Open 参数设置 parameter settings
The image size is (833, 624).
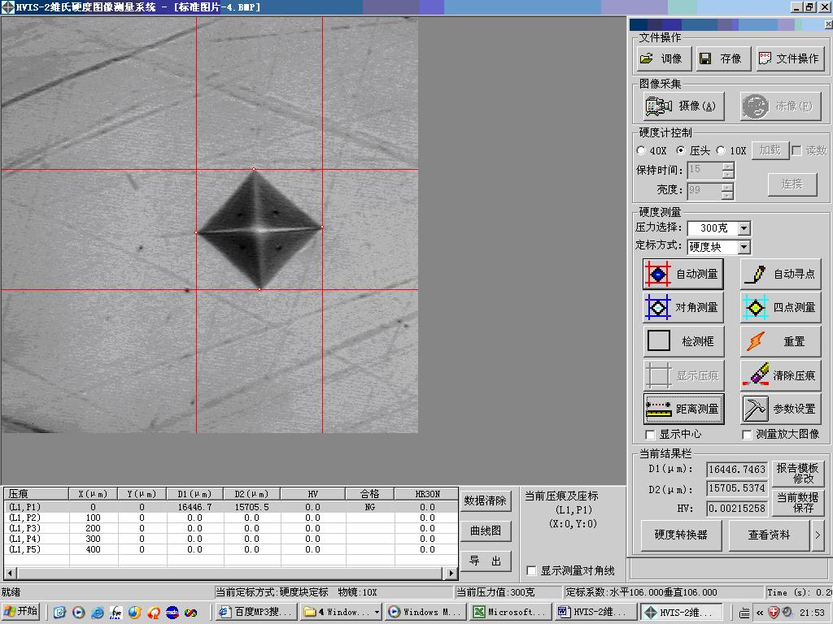point(779,409)
